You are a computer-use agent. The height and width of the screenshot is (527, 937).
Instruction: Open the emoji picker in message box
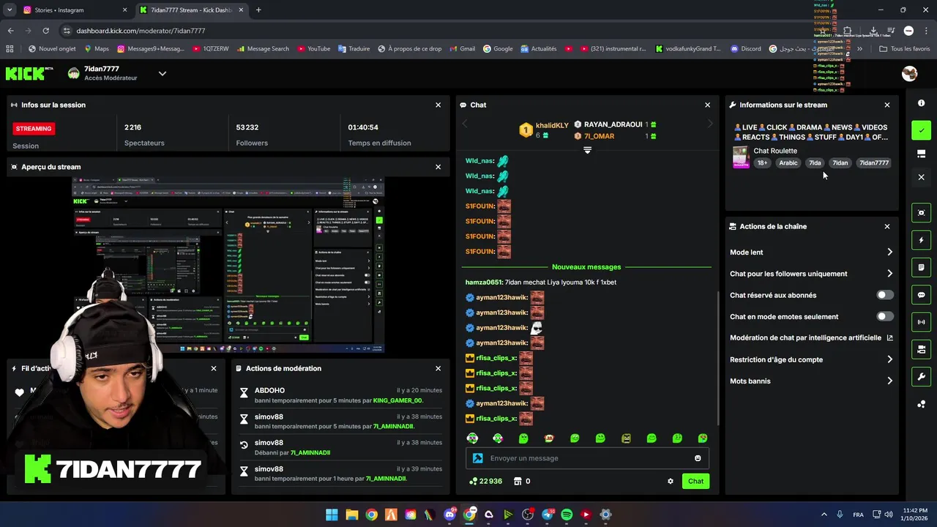[x=698, y=458]
